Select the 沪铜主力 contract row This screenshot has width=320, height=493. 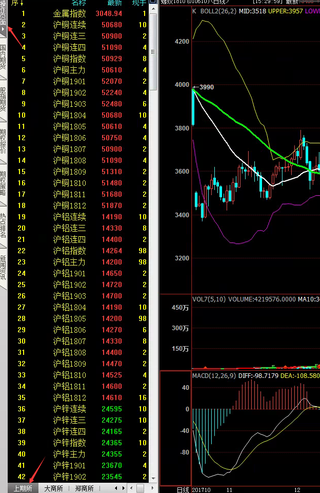click(69, 70)
